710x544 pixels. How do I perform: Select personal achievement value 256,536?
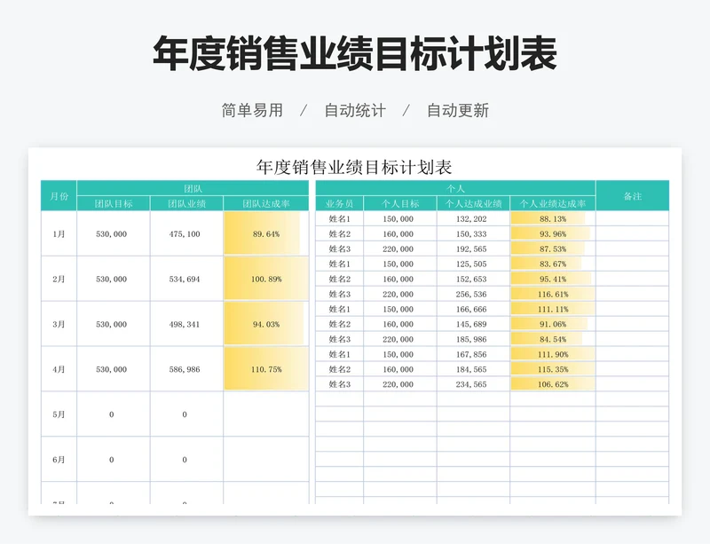471,294
